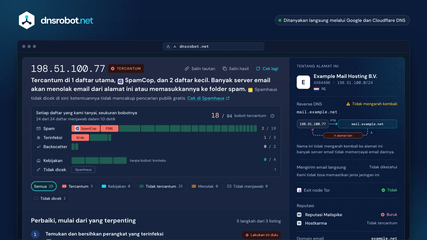Click the Hostkarma H icon
The width and height of the screenshot is (427, 240).
click(x=299, y=223)
